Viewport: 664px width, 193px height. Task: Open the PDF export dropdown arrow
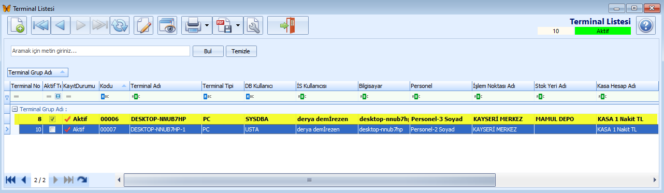click(238, 25)
